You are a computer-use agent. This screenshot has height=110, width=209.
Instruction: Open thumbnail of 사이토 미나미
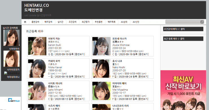tap(37, 91)
